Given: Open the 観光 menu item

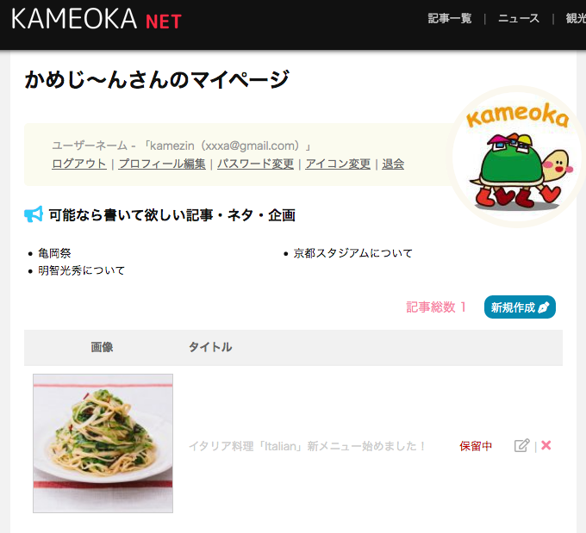Looking at the screenshot, I should click(x=576, y=18).
